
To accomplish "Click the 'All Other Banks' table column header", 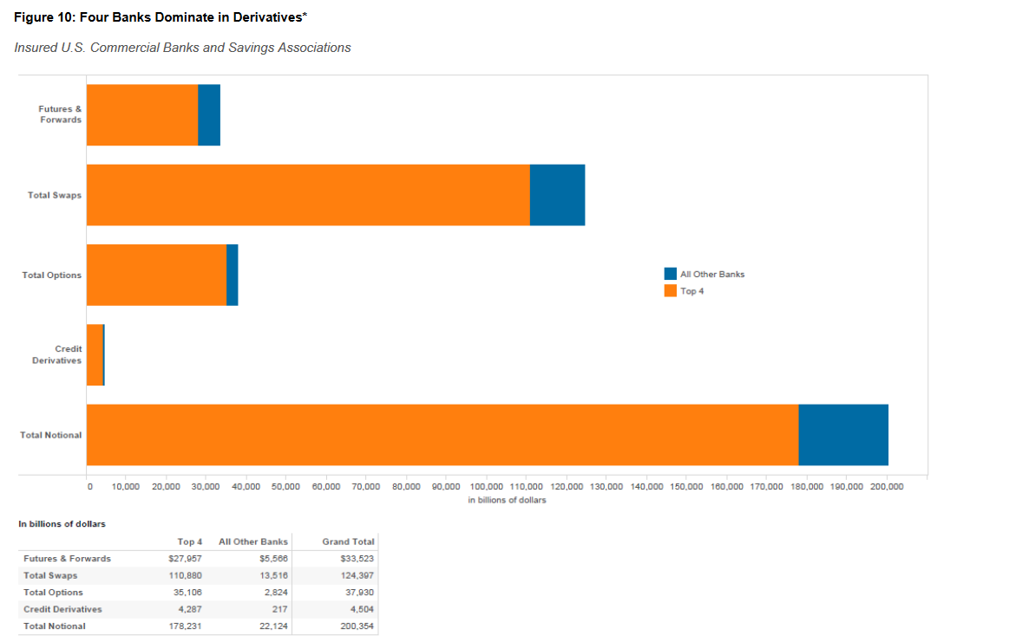I will click(x=252, y=541).
